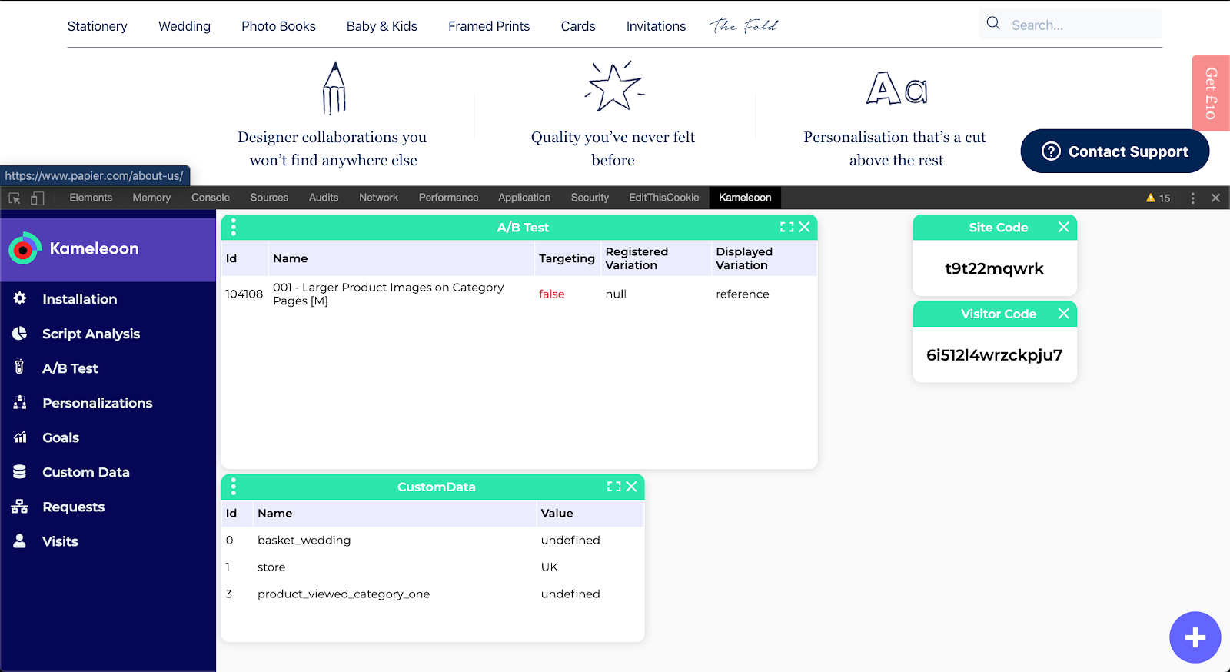
Task: Open the Invitations menu
Action: 656,26
